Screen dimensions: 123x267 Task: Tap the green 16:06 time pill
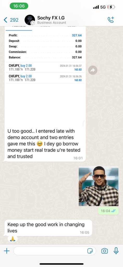pyautogui.click(x=19, y=6)
